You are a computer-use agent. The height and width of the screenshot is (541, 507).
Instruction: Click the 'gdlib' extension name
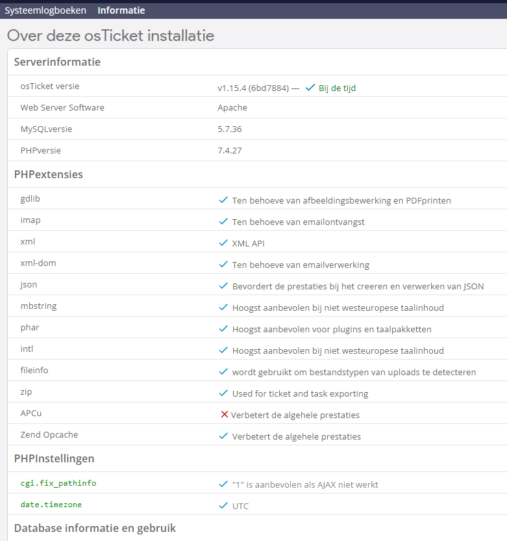click(x=31, y=199)
